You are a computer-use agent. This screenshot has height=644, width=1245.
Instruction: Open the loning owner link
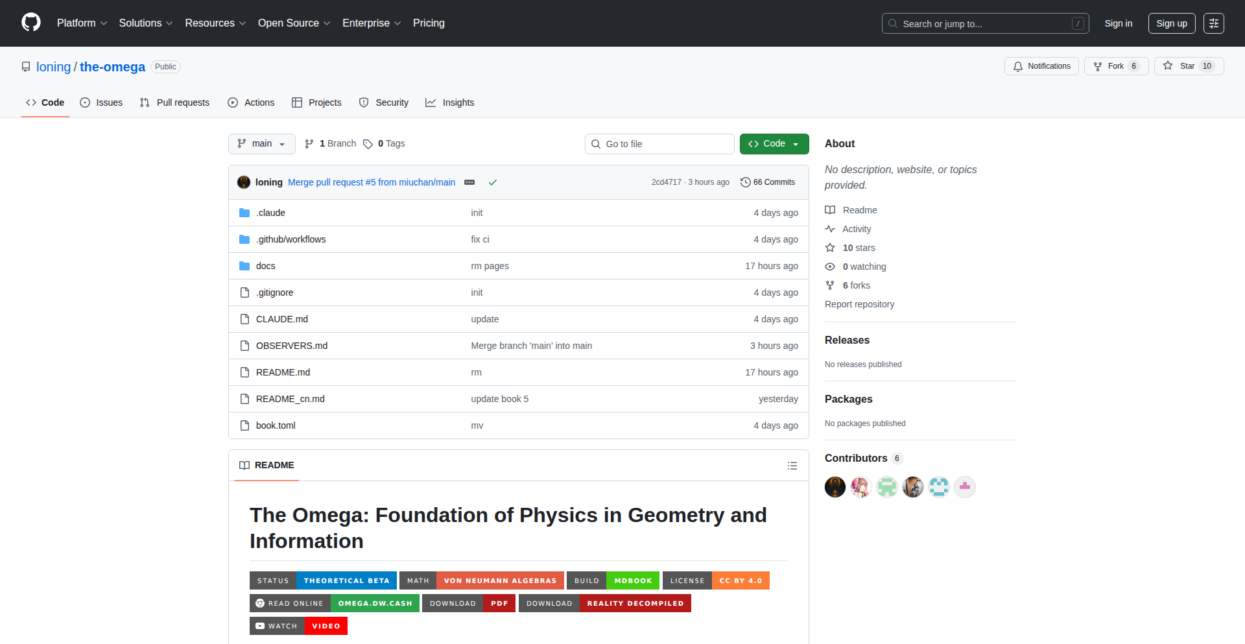click(53, 67)
